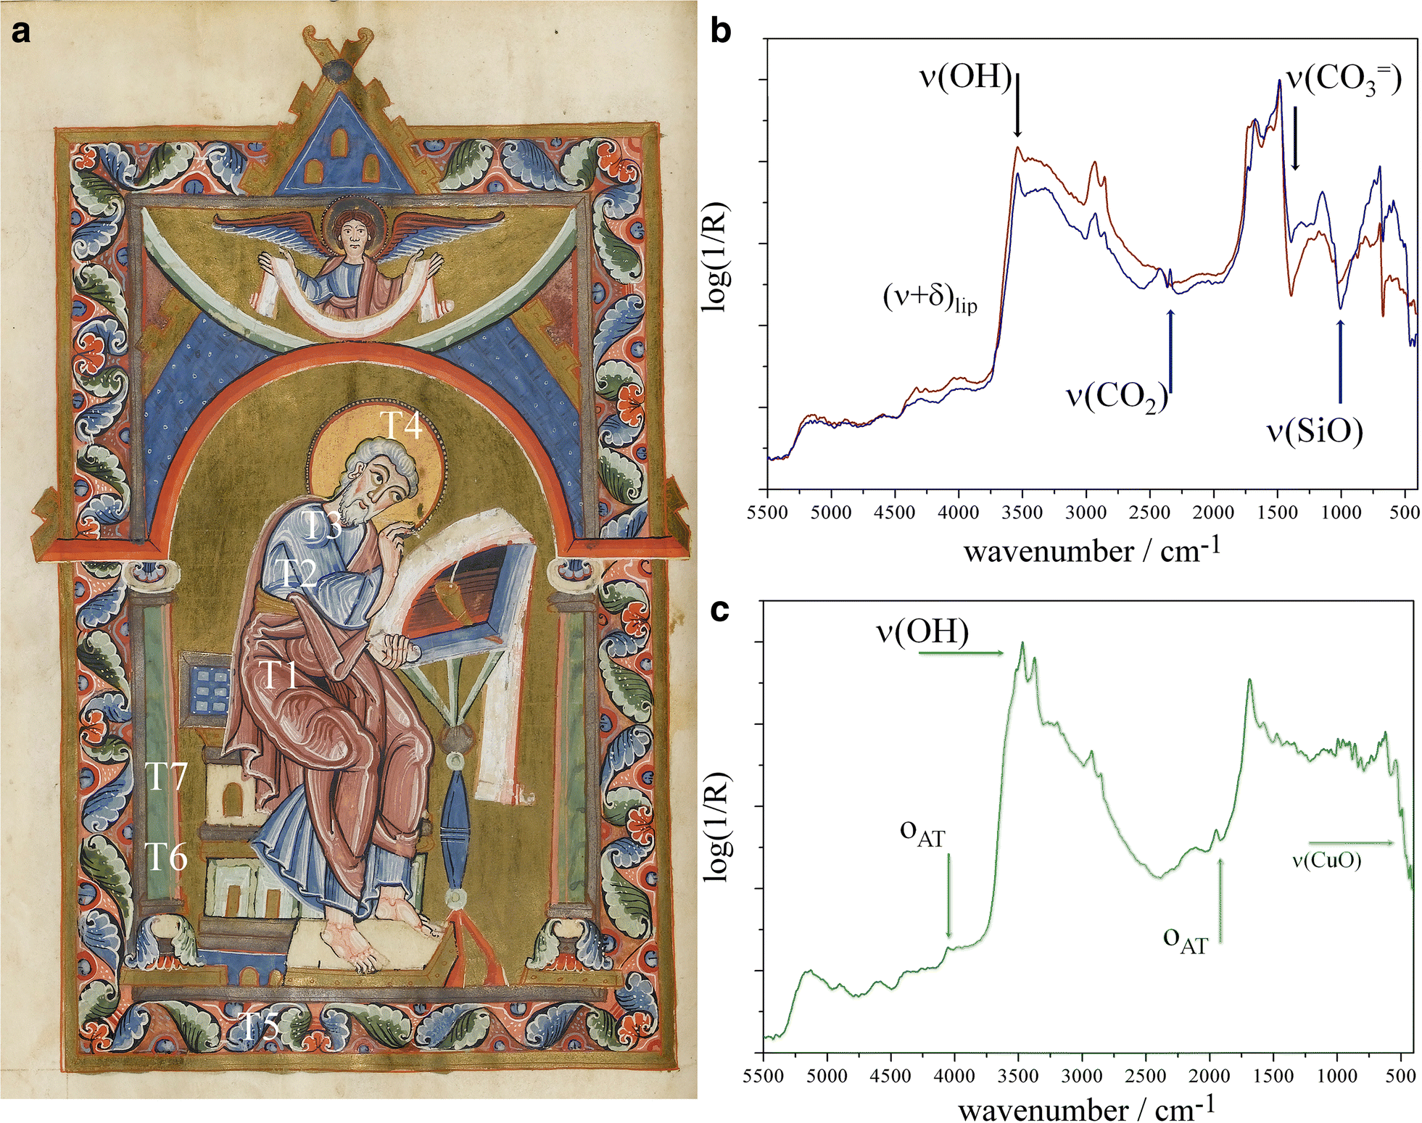Click the 2000 tick label in panel c

1210,1076
